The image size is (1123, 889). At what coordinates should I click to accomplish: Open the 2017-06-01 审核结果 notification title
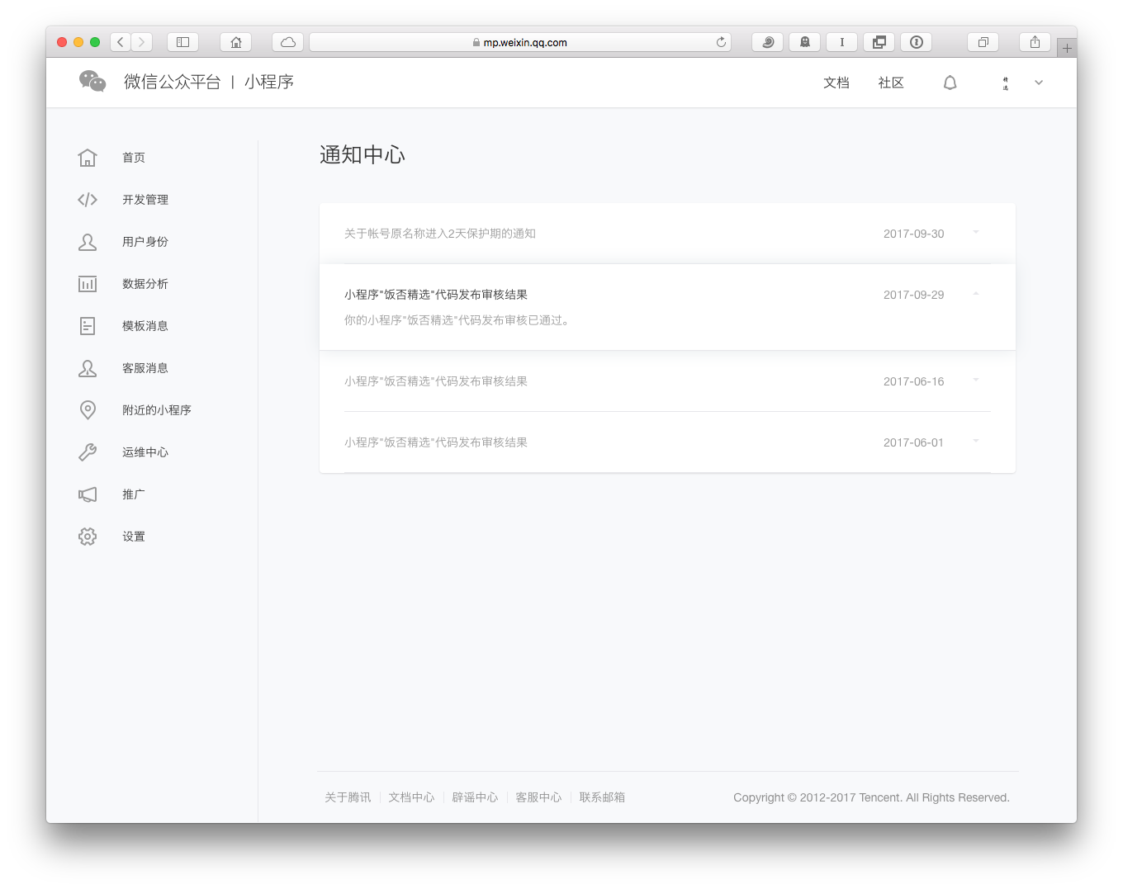(436, 442)
